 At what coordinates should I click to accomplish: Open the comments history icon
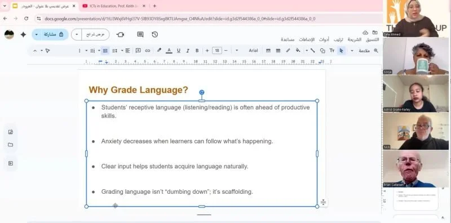140,34
